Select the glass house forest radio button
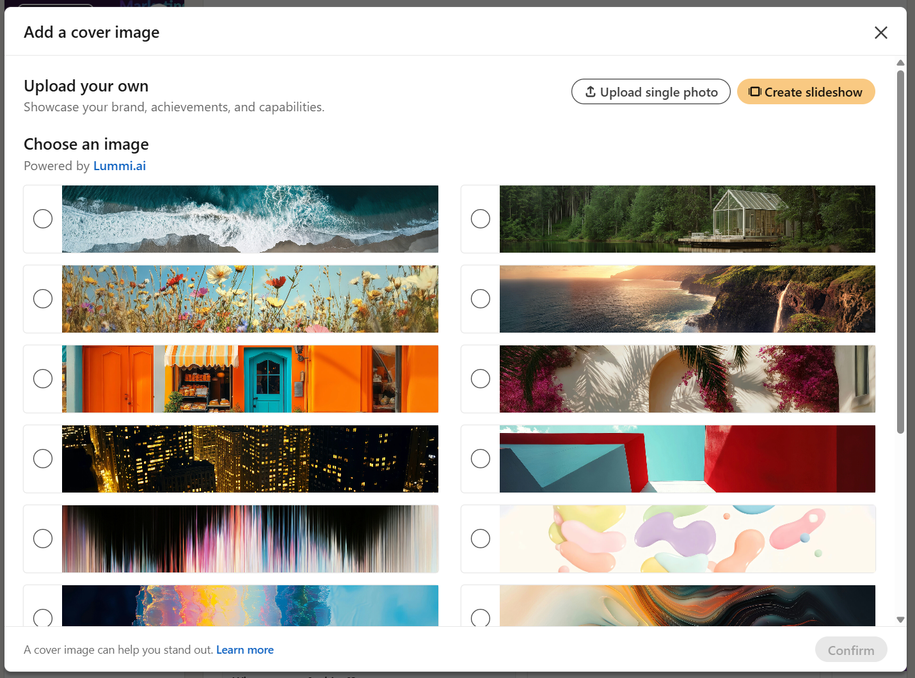Image resolution: width=915 pixels, height=678 pixels. 481,219
